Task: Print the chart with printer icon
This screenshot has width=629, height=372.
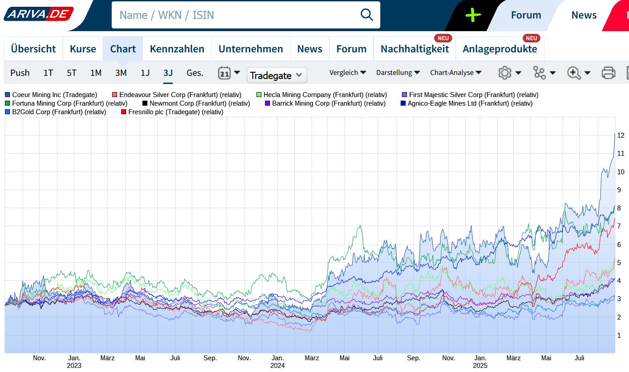Action: pyautogui.click(x=608, y=73)
